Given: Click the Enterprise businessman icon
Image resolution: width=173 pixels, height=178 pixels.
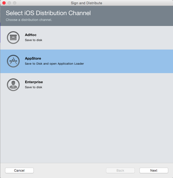Looking at the screenshot, I should click(x=13, y=85).
